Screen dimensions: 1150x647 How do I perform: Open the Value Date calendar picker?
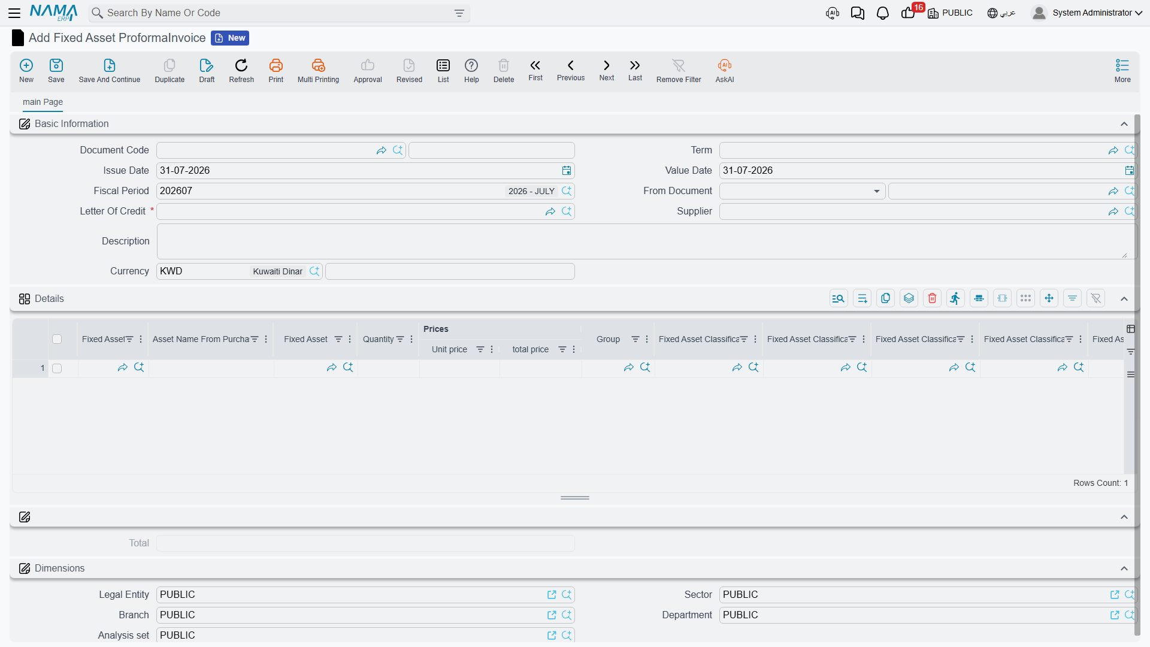point(1130,171)
